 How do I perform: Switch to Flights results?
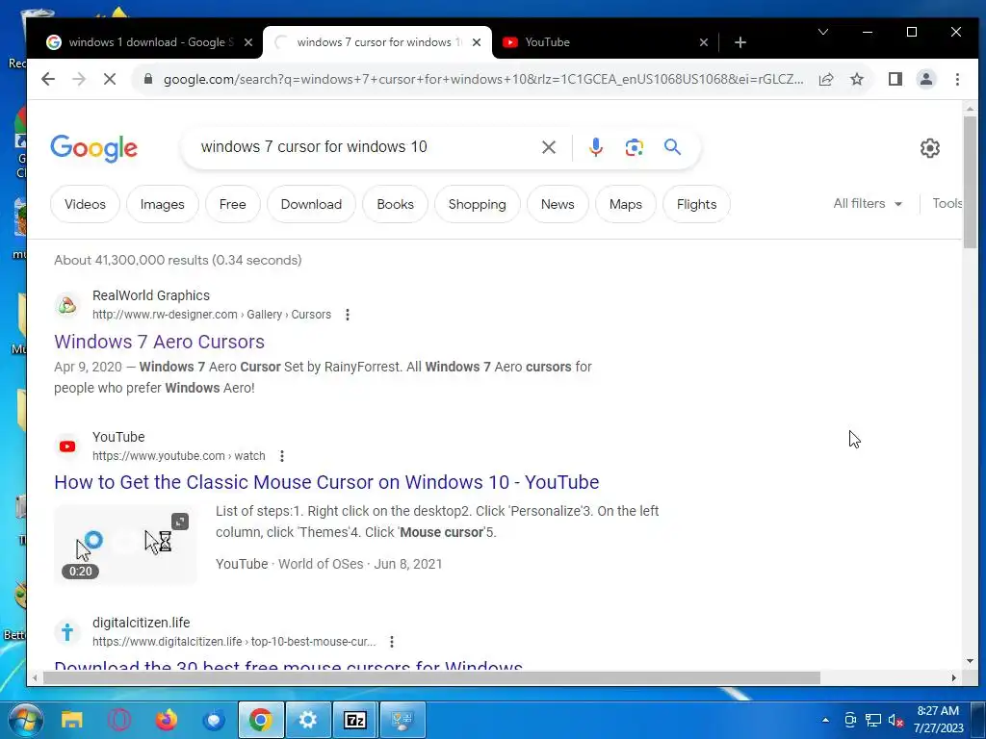697,204
